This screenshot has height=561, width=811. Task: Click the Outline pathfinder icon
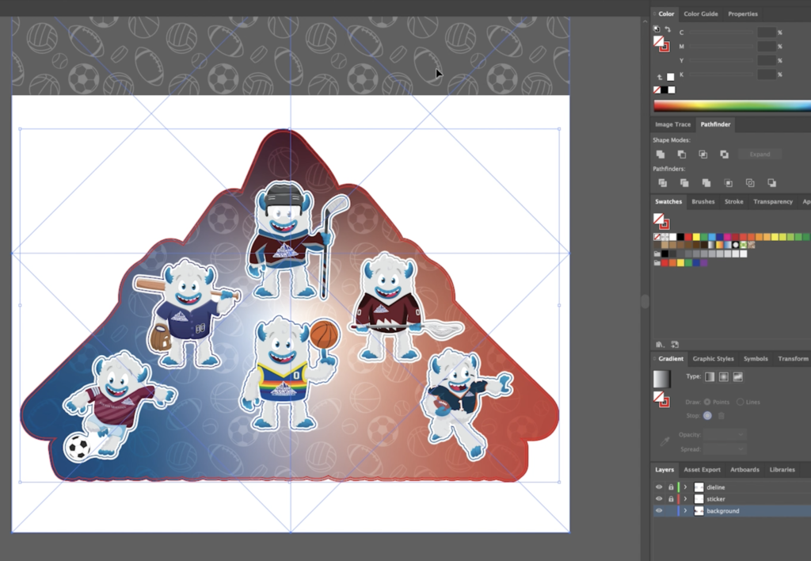(750, 183)
